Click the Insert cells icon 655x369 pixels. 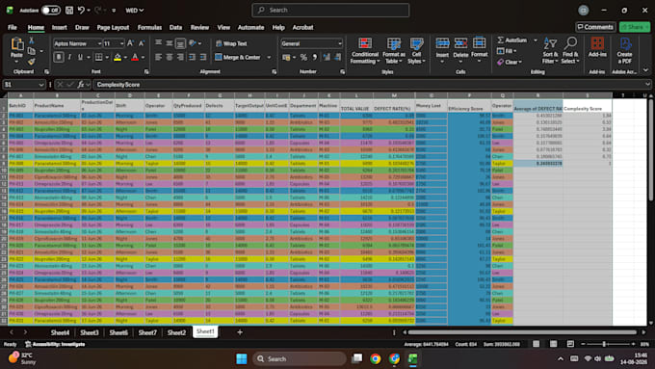pos(442,44)
